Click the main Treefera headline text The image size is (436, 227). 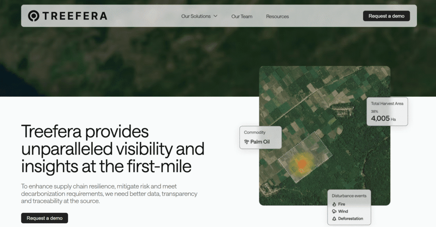(x=112, y=149)
